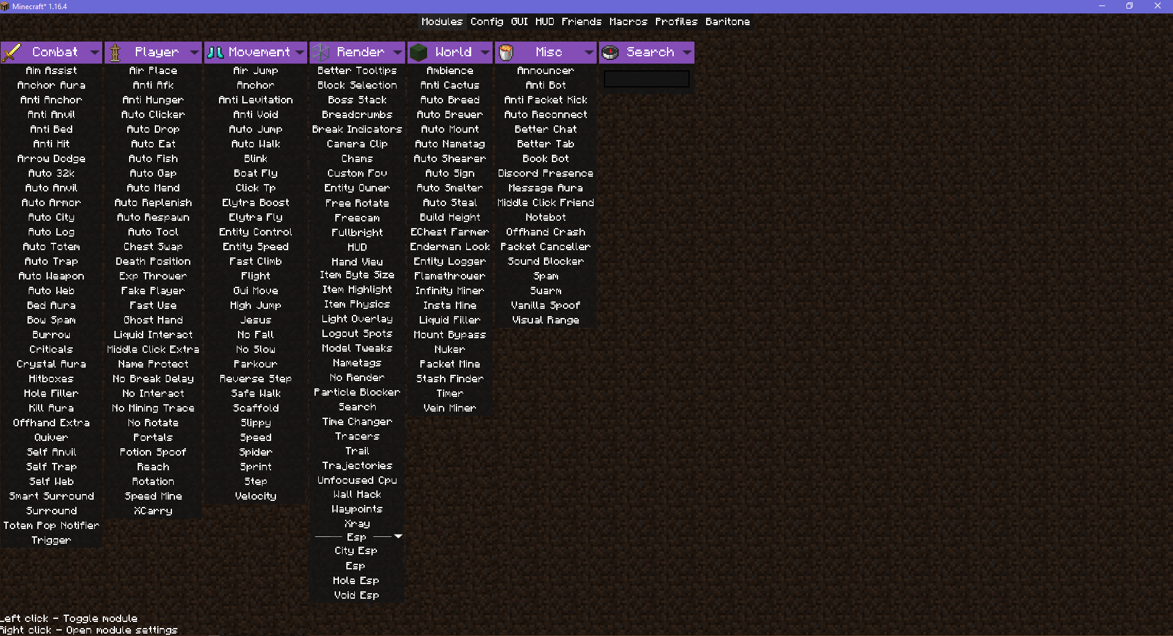Enable the Auto Totem module

click(51, 246)
